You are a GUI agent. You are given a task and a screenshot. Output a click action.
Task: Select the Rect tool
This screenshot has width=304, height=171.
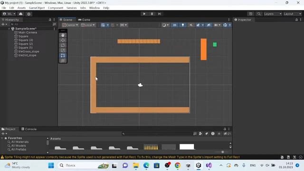click(63, 56)
